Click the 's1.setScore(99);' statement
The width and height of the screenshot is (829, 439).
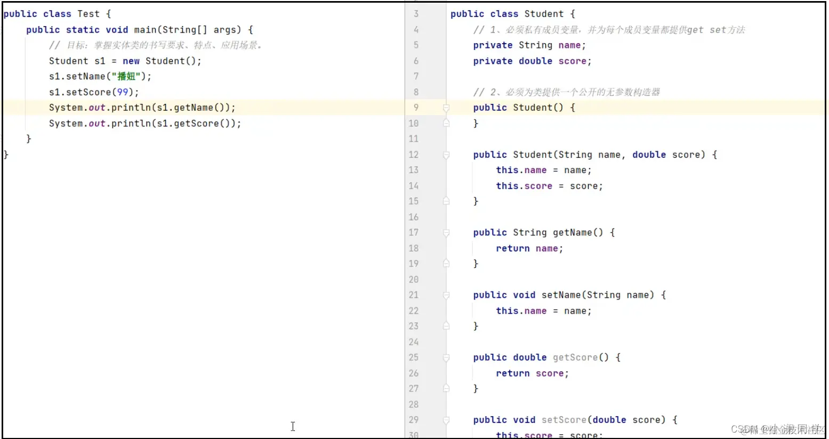tap(94, 92)
